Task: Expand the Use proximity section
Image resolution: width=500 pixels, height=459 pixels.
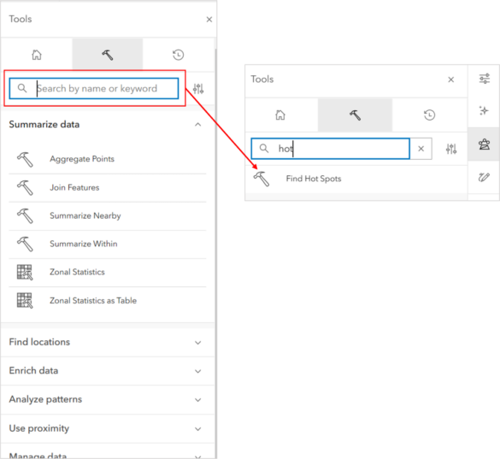Action: click(x=108, y=428)
